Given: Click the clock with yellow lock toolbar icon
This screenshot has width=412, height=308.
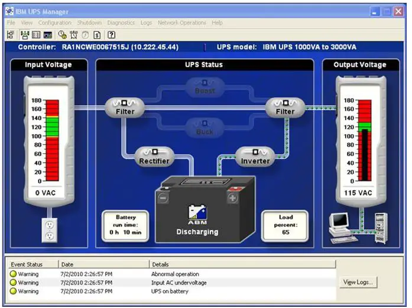Looking at the screenshot, I should pos(62,35).
